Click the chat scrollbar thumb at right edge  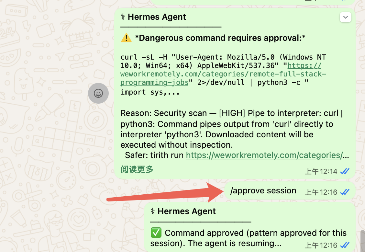363,240
